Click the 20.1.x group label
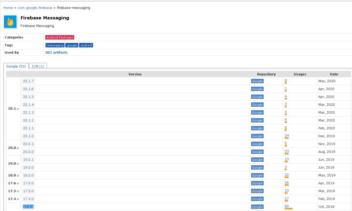 click(13, 109)
